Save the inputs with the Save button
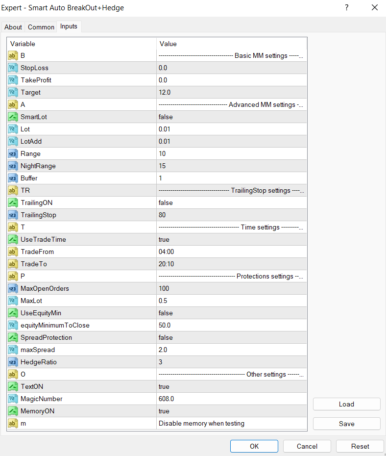 click(x=346, y=424)
